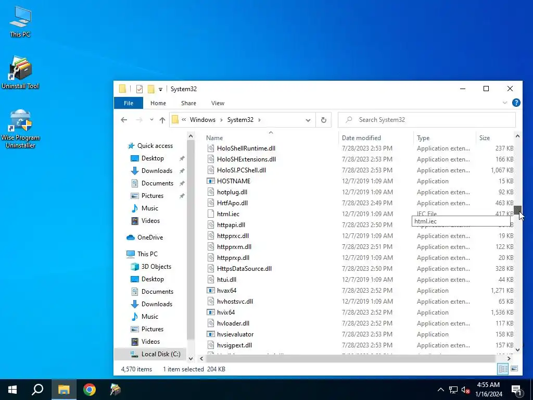Select the httpapi.dll file
Image resolution: width=533 pixels, height=400 pixels.
231,225
